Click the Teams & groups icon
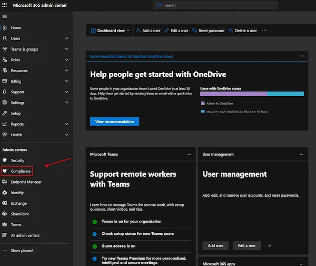 [x=5, y=49]
